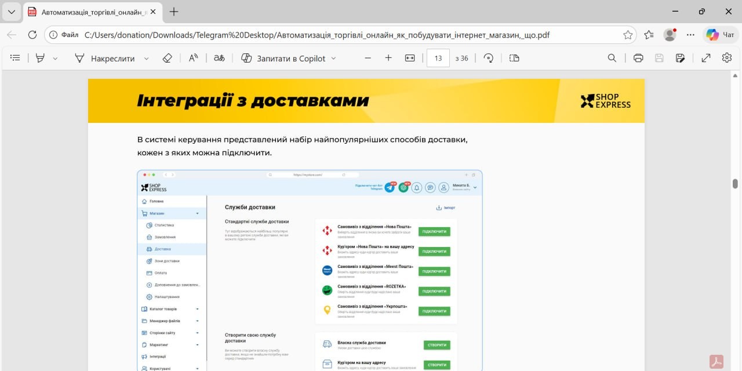Open search in PDF document
742x371 pixels.
tap(612, 58)
